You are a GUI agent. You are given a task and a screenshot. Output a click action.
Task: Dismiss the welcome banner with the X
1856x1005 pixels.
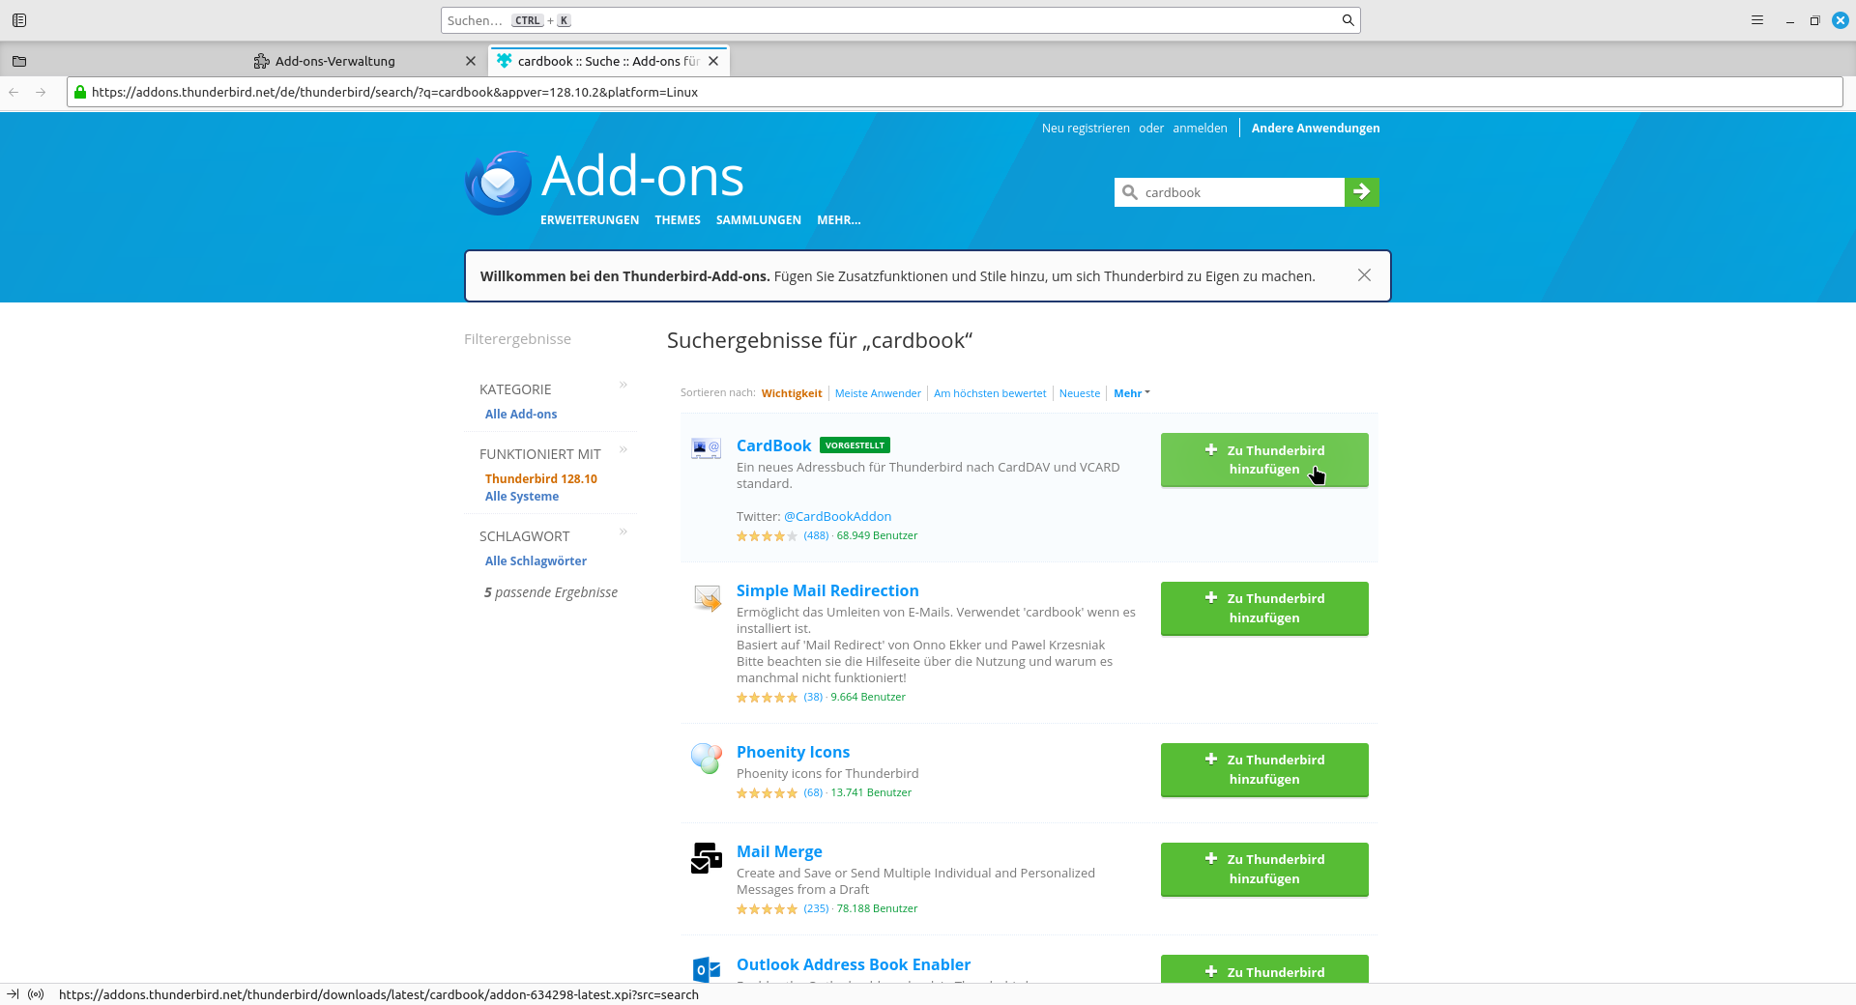1364,275
